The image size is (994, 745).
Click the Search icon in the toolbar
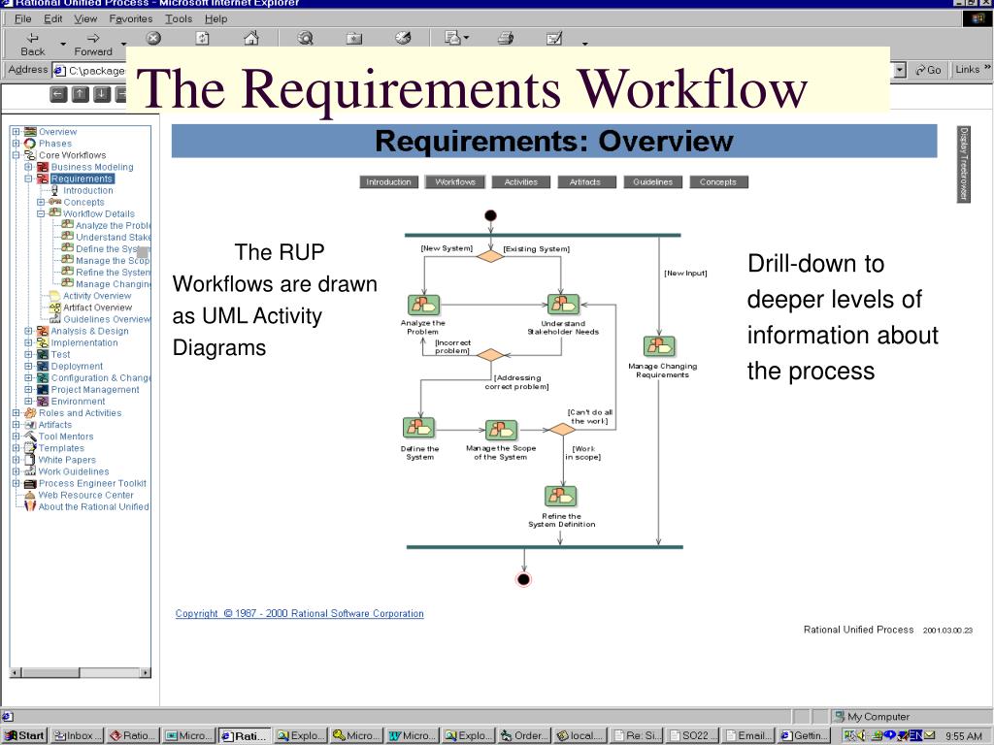coord(305,39)
